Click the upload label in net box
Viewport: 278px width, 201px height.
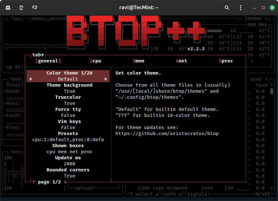pos(84,188)
